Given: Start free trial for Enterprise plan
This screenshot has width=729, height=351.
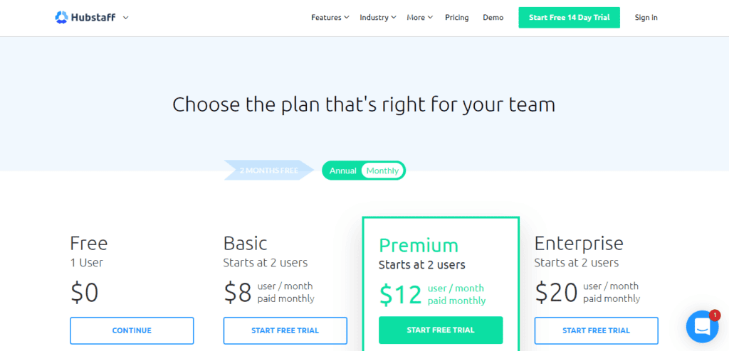Looking at the screenshot, I should tap(596, 330).
